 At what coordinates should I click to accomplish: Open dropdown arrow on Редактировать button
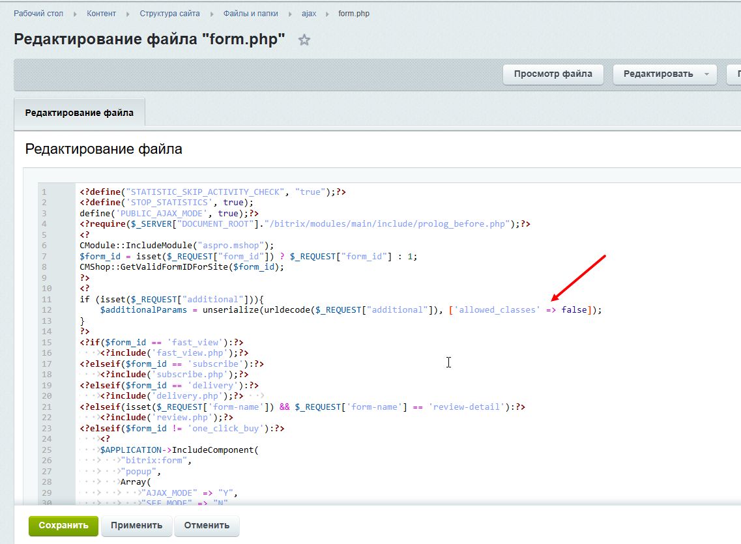706,74
